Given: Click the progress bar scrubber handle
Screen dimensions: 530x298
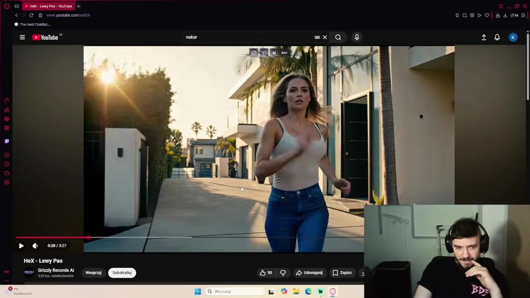Looking at the screenshot, I should pos(88,238).
